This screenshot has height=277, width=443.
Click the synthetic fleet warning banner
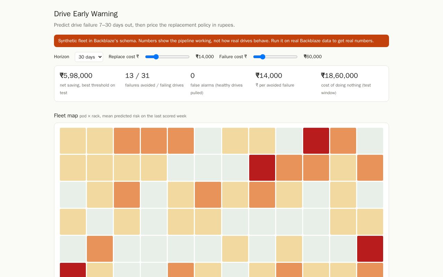tap(221, 41)
